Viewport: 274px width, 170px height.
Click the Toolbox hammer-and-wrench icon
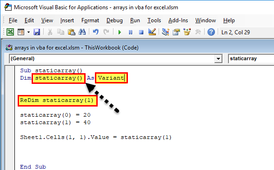click(x=198, y=32)
